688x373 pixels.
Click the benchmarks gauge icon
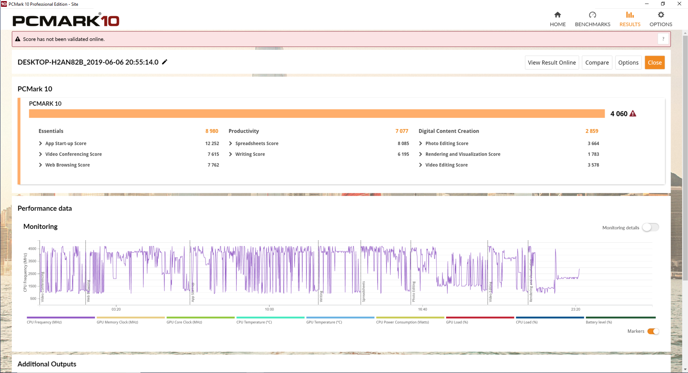tap(592, 15)
